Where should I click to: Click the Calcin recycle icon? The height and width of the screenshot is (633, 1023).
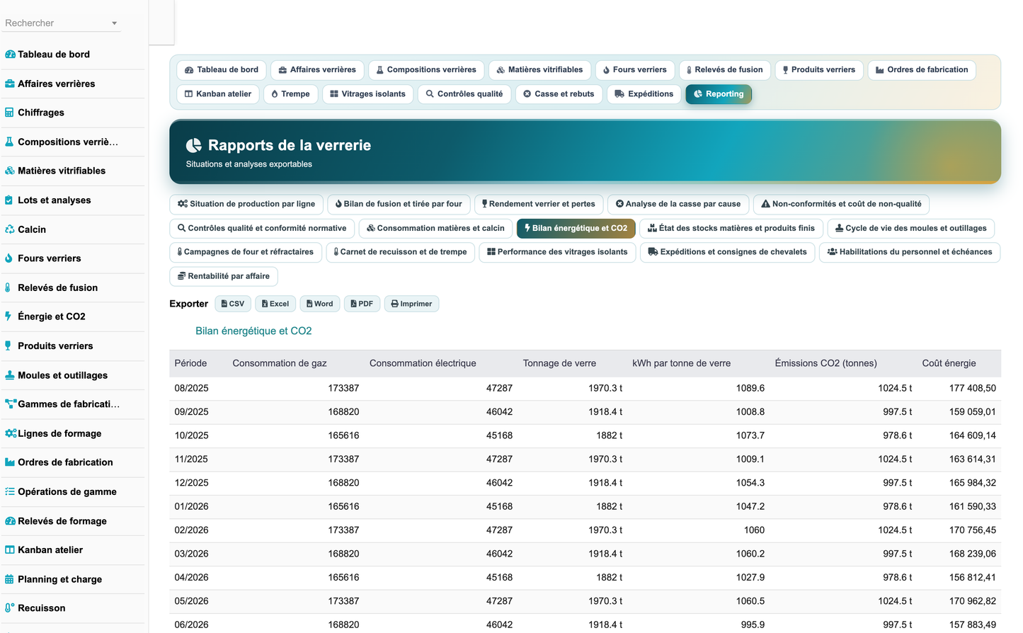coord(10,229)
